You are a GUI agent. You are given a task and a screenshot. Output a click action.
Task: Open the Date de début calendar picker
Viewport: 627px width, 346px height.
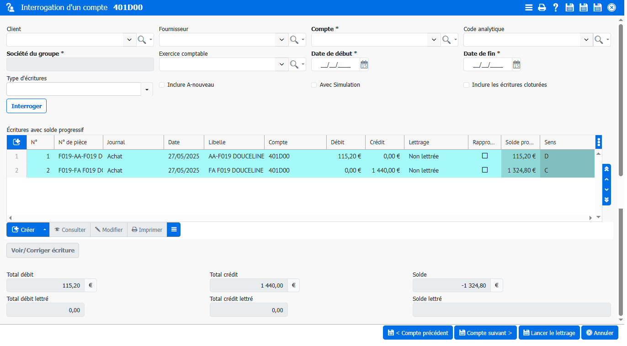pos(364,65)
